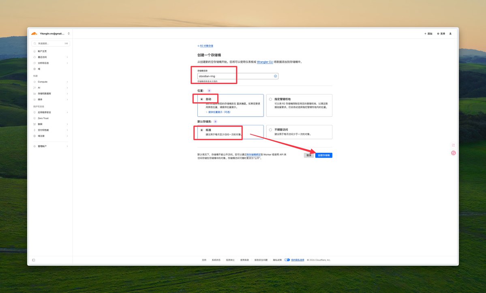Click the icon beside 交付和性能
Viewport: 486px width, 293px height.
[34, 130]
